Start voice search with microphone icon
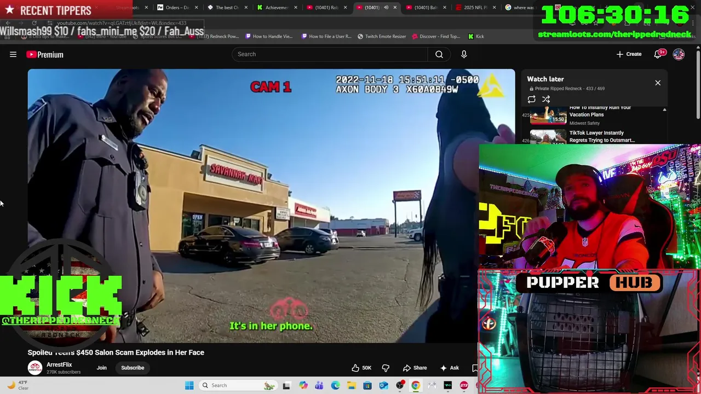 click(464, 54)
